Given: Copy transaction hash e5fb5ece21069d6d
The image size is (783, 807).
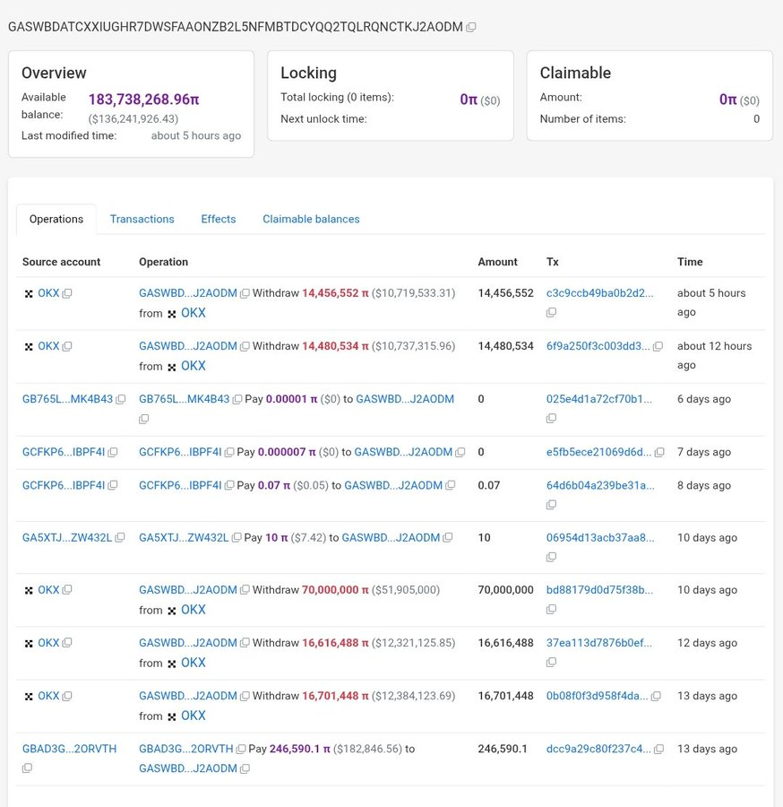Looking at the screenshot, I should tap(659, 453).
